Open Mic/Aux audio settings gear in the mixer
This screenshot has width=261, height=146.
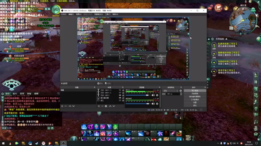pos(157,95)
